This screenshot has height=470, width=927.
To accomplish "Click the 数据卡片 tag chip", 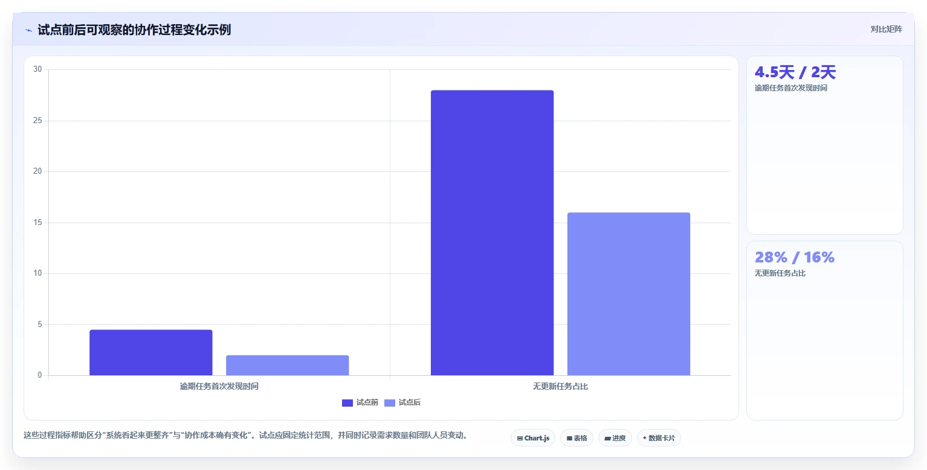I will click(659, 438).
